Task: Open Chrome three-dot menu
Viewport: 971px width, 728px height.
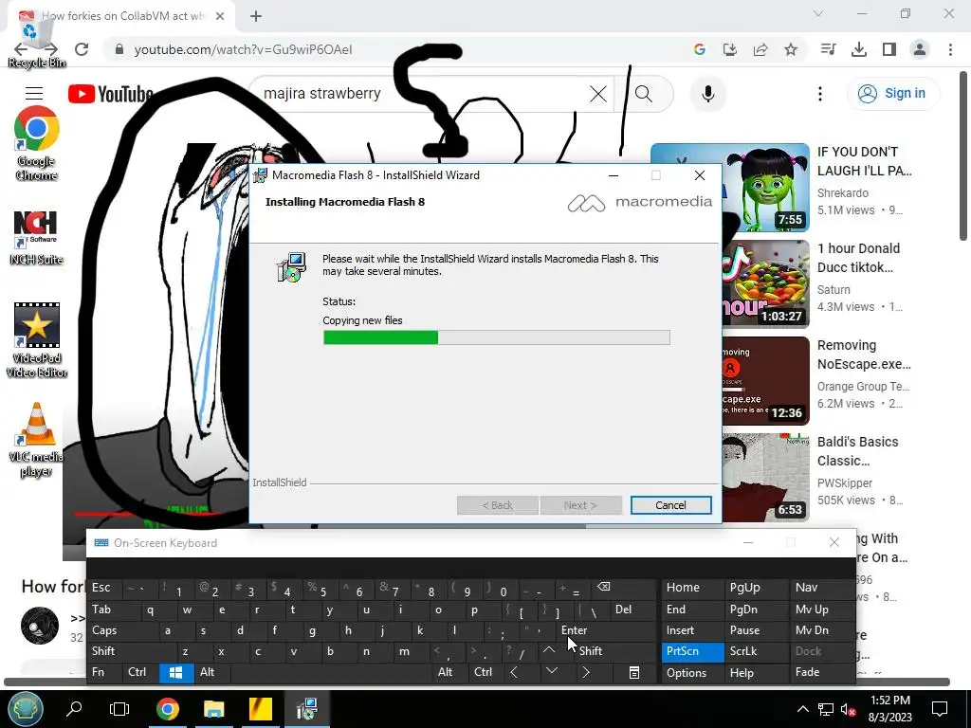Action: pyautogui.click(x=950, y=49)
